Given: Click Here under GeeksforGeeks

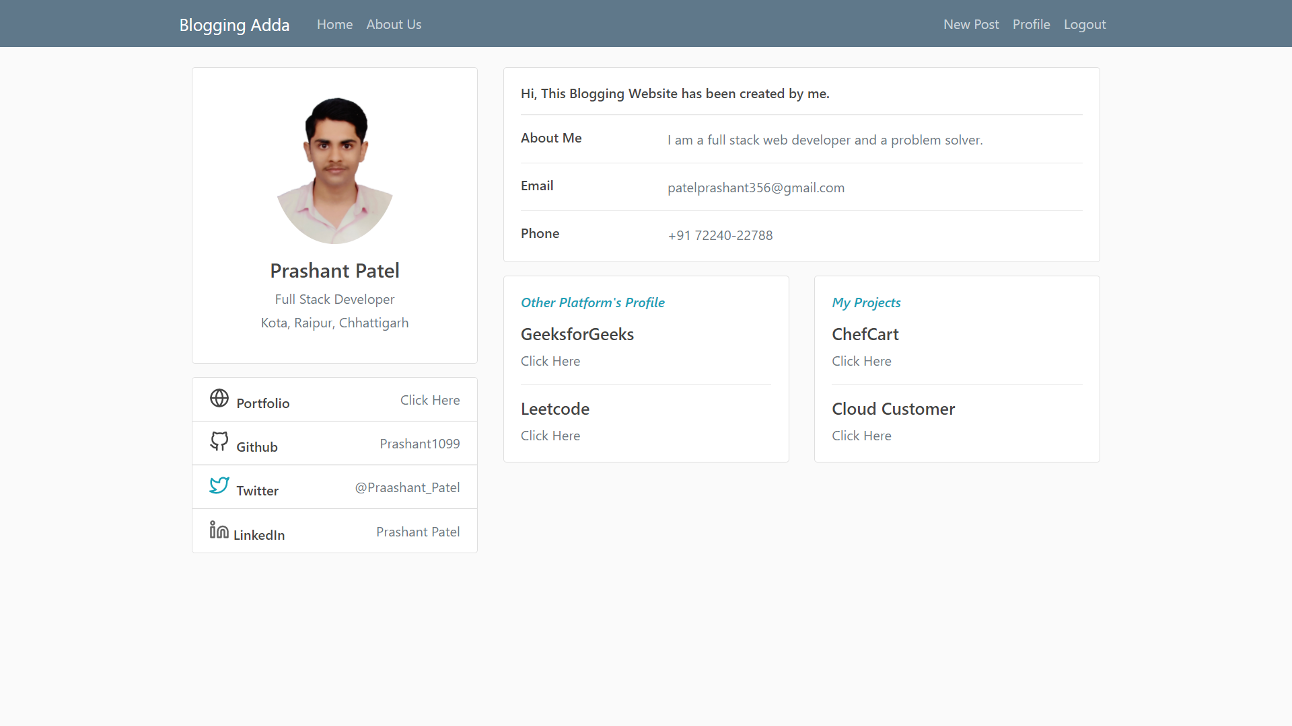Looking at the screenshot, I should (550, 361).
